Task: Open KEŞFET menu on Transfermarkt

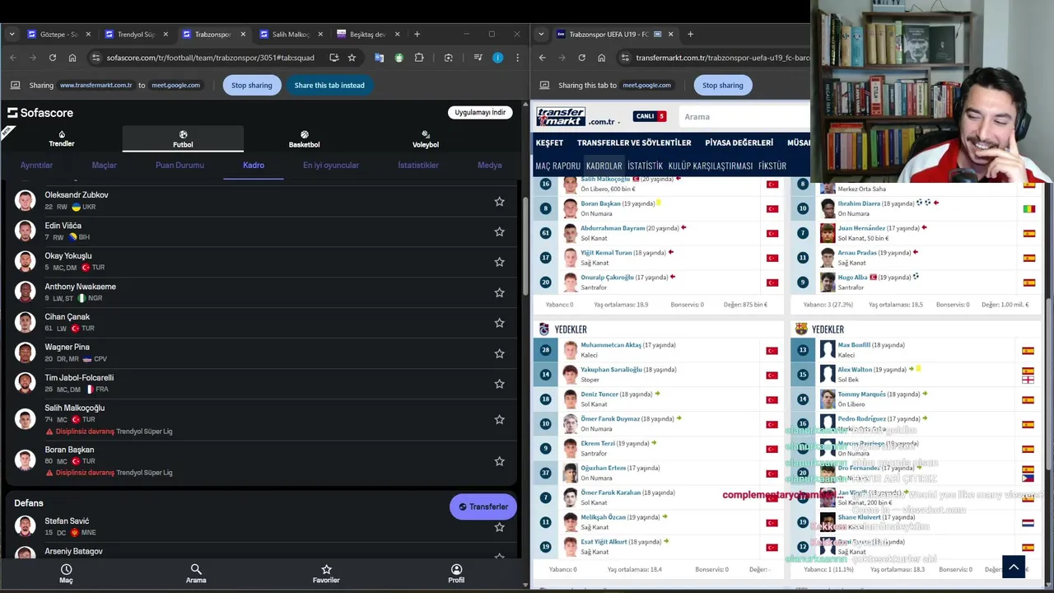Action: click(x=549, y=142)
